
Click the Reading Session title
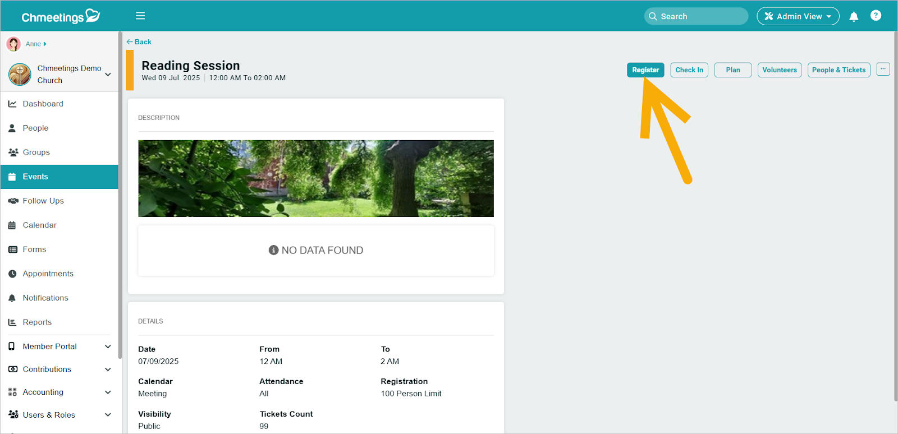(191, 66)
